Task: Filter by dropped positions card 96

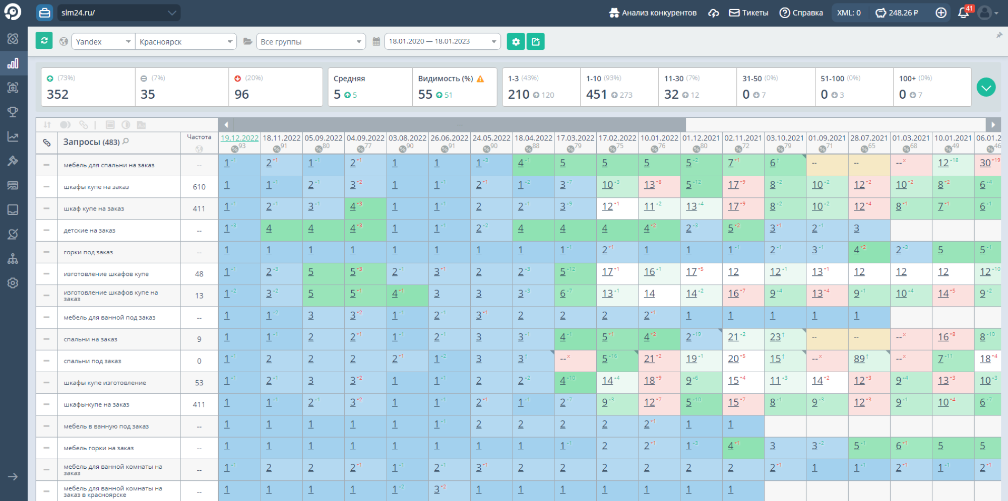Action: pyautogui.click(x=276, y=87)
